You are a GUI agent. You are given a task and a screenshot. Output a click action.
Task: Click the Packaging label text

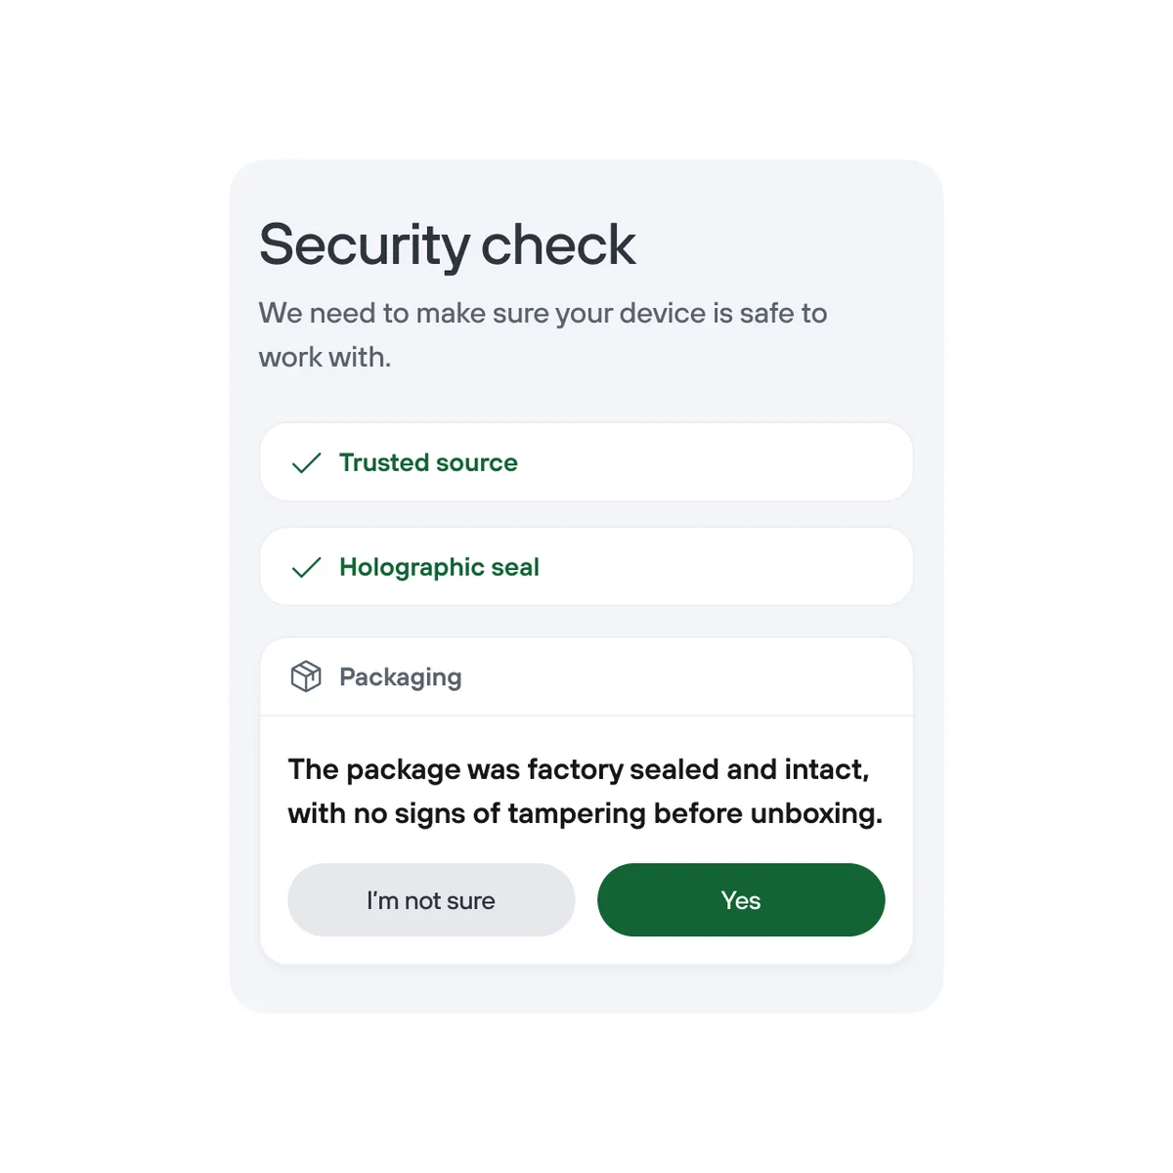pyautogui.click(x=400, y=676)
